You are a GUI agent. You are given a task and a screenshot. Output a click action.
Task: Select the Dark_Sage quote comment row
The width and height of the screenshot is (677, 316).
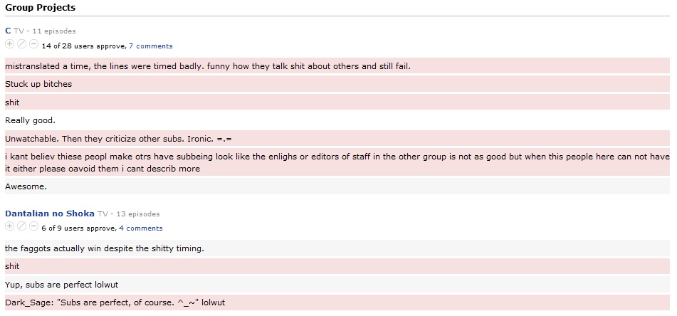[337, 302]
